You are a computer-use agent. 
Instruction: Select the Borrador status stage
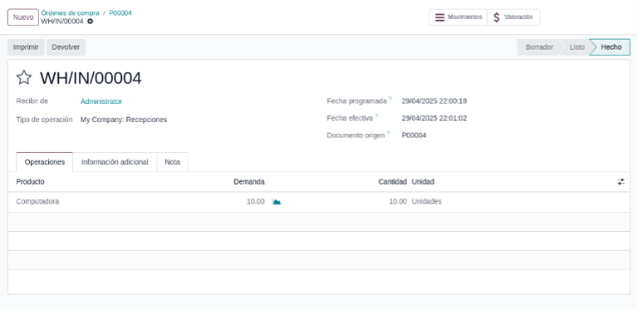(539, 47)
